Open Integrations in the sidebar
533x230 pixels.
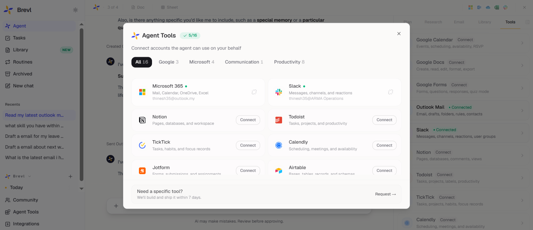pyautogui.click(x=39, y=224)
